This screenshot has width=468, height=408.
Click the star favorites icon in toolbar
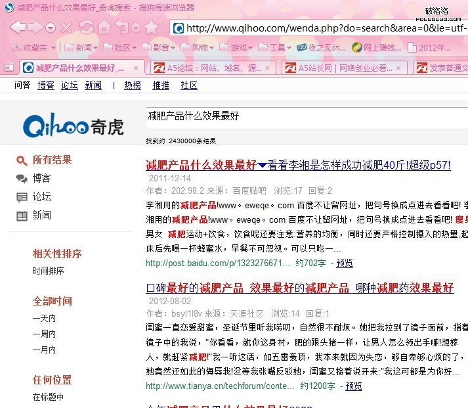point(152,28)
